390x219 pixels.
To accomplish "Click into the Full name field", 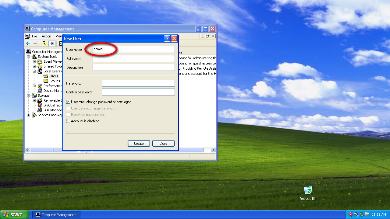I will coord(134,58).
